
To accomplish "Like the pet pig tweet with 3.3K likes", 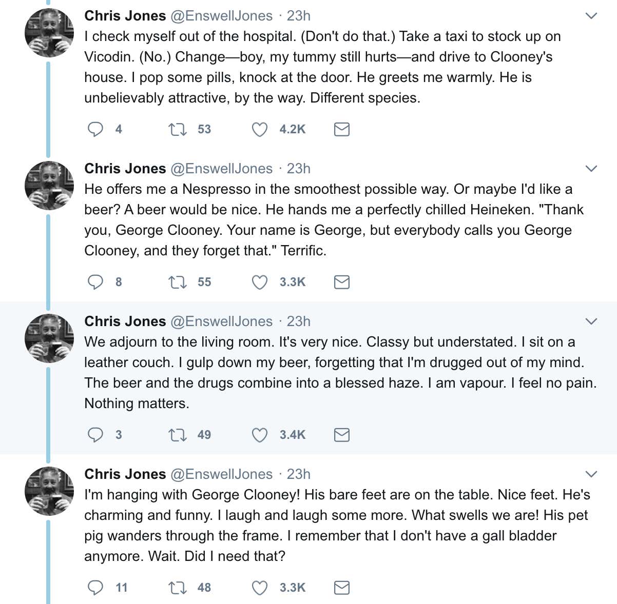I will pyautogui.click(x=260, y=588).
